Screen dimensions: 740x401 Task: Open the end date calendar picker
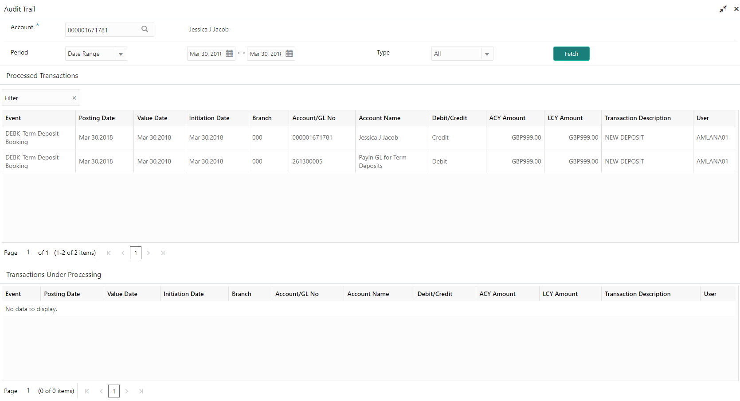point(289,53)
